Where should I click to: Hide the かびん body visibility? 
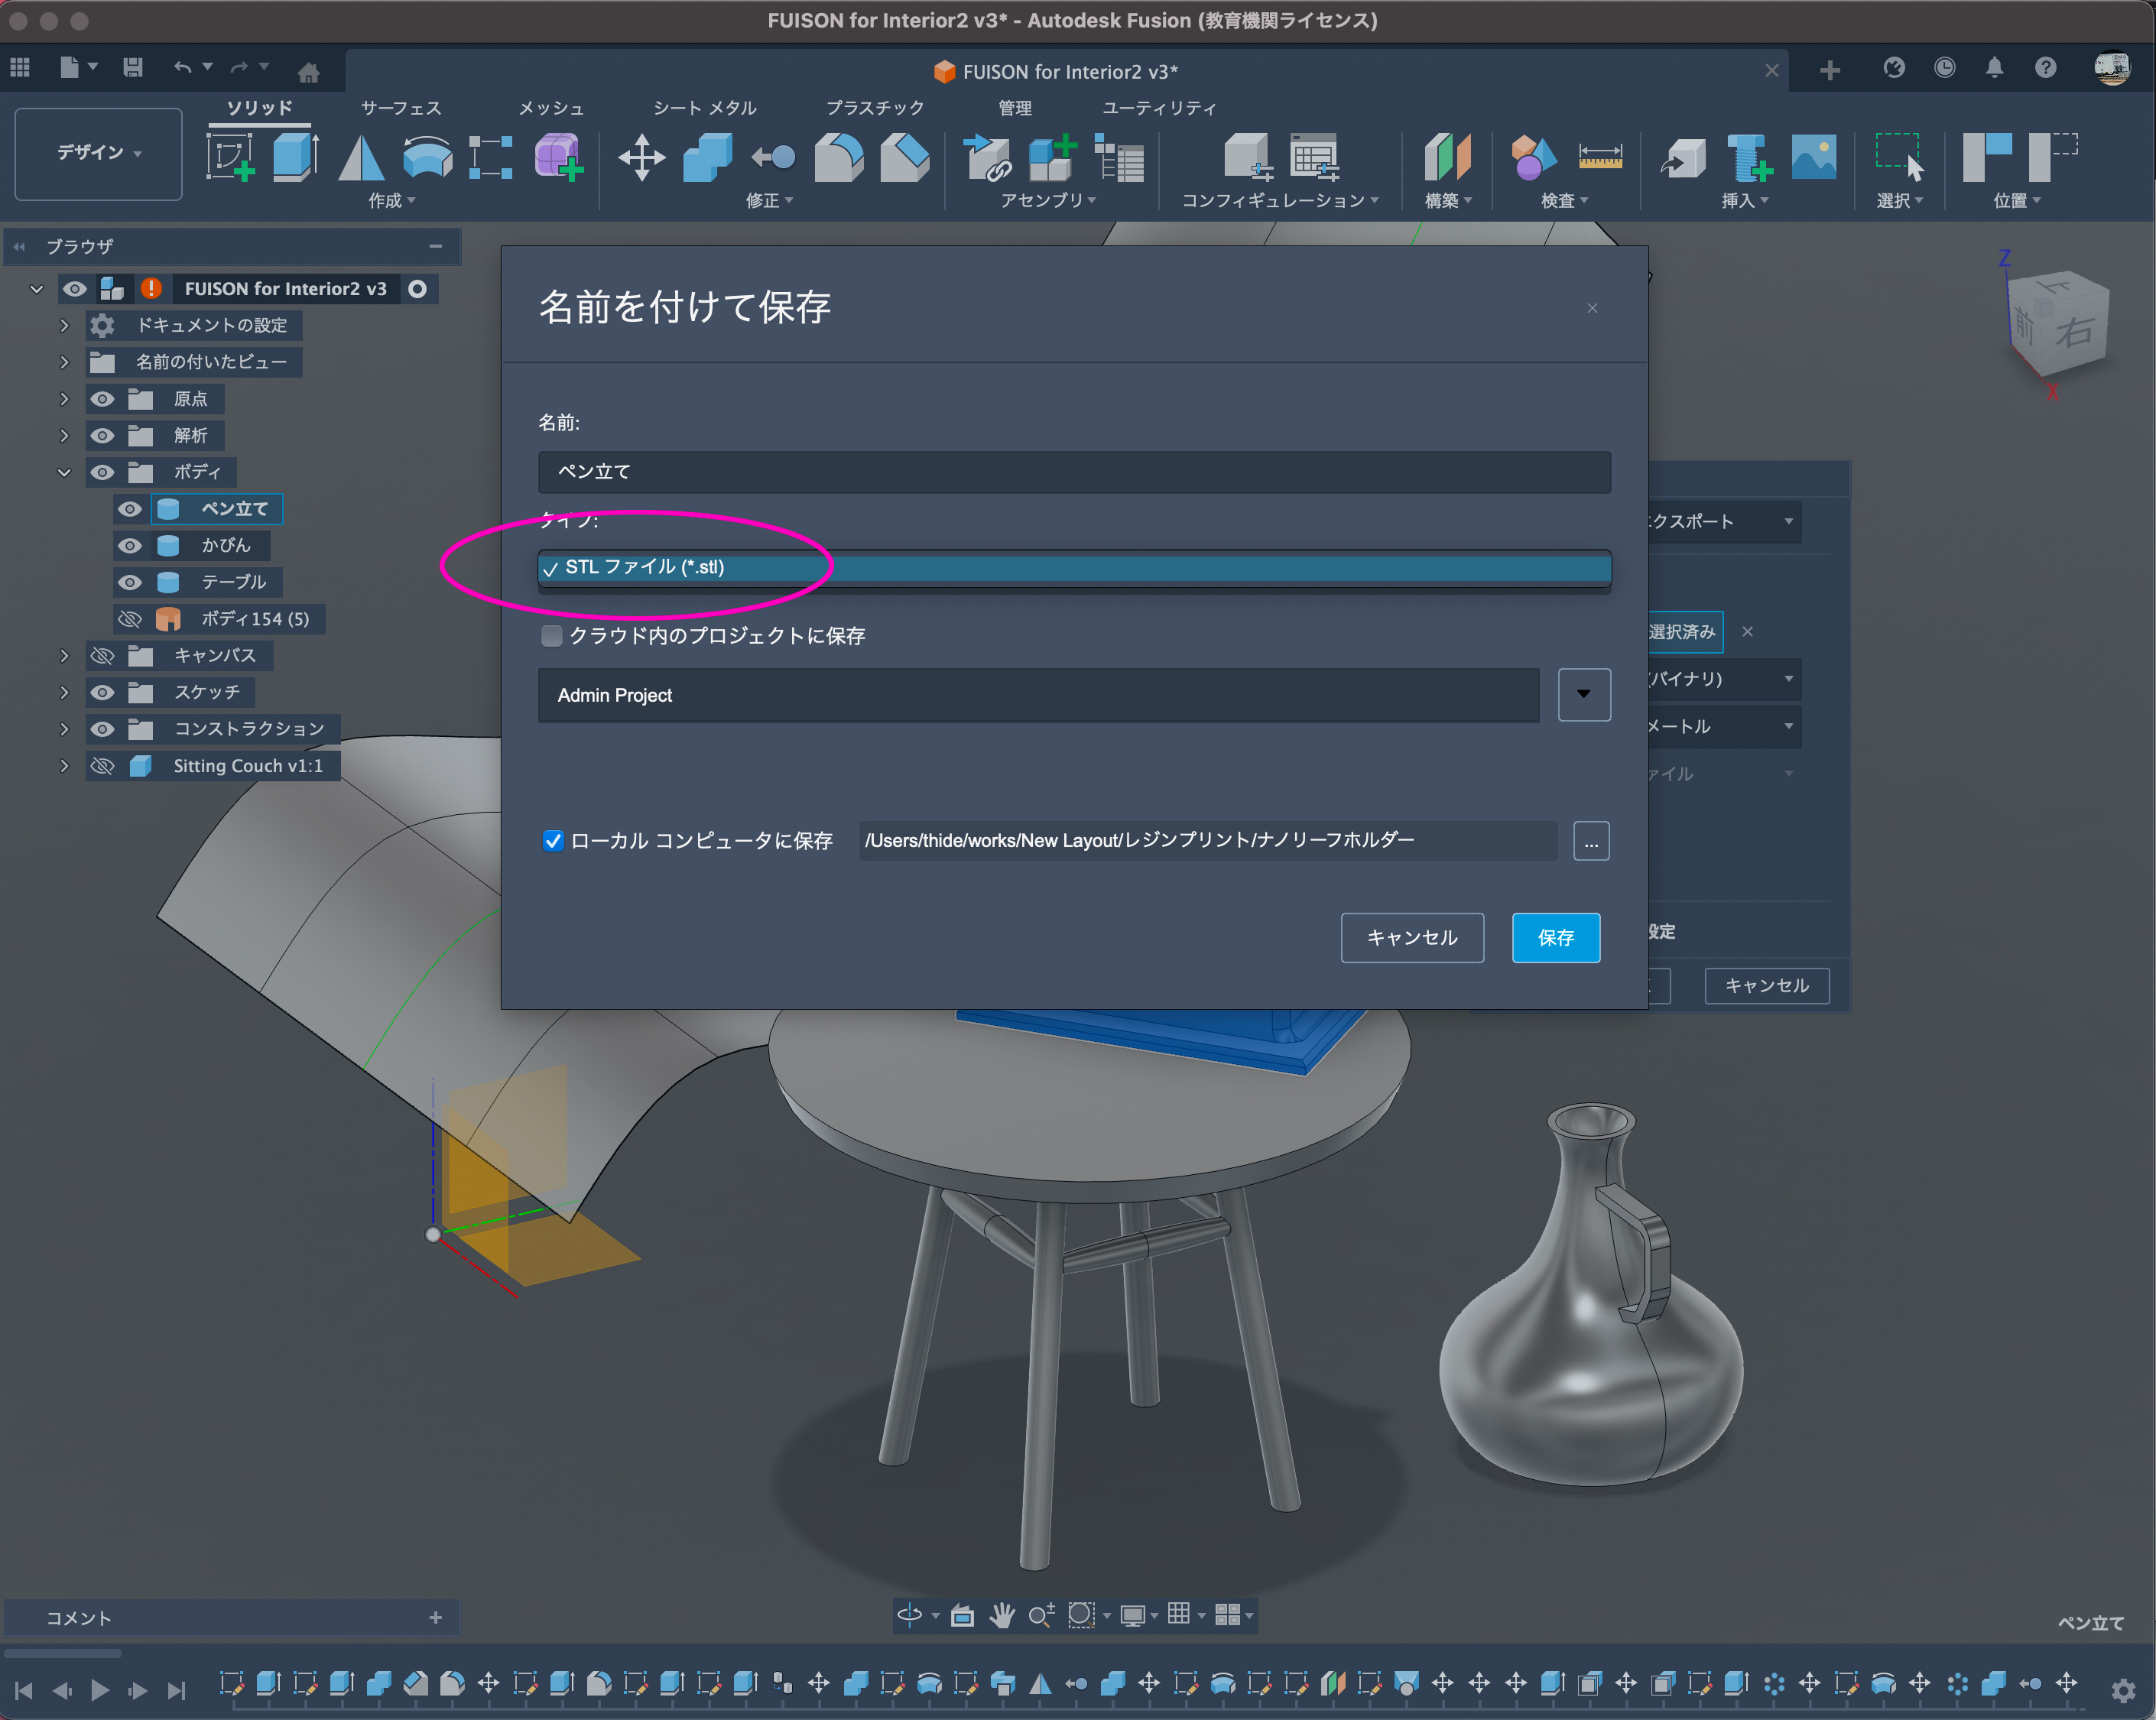click(x=130, y=546)
